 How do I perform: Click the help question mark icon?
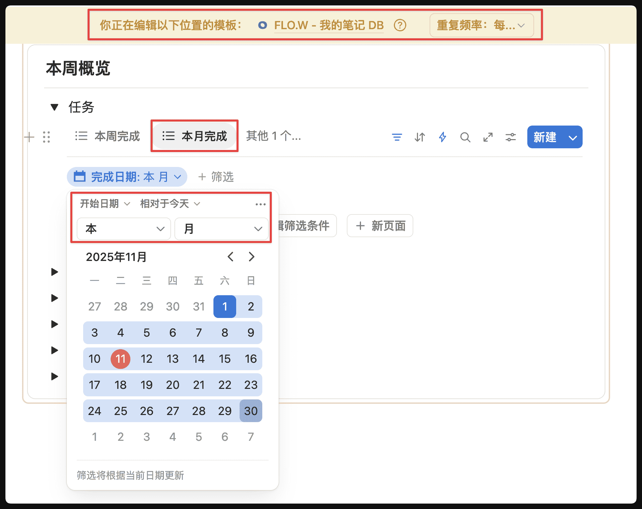[400, 25]
